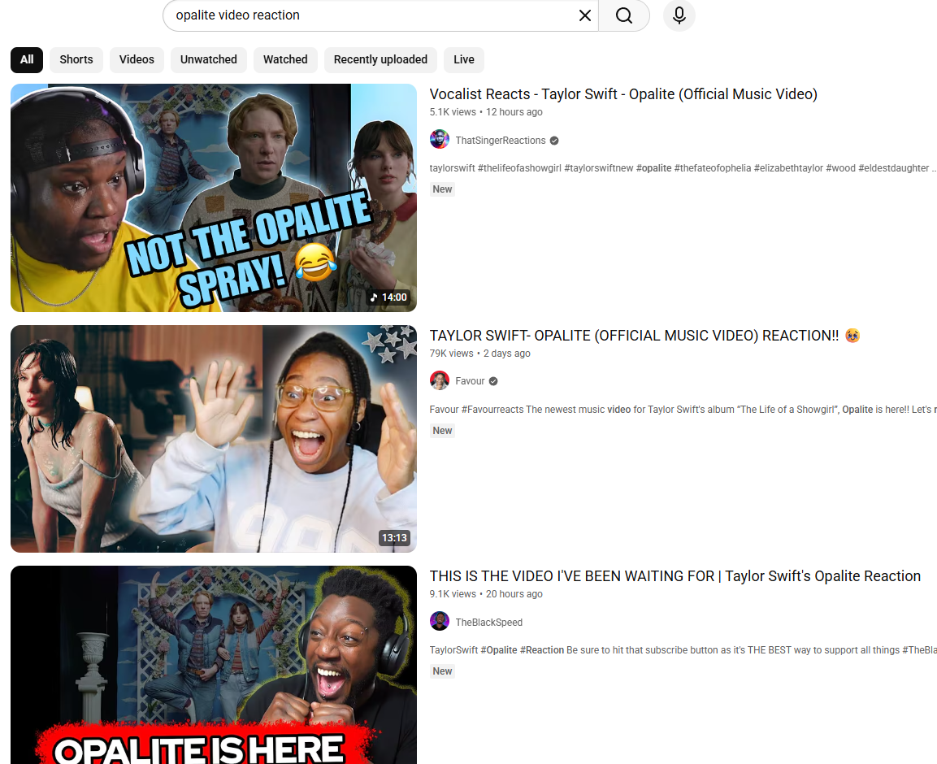Play the 'OPALITE IS HERE' thumbnail
This screenshot has width=937, height=764.
pyautogui.click(x=214, y=665)
